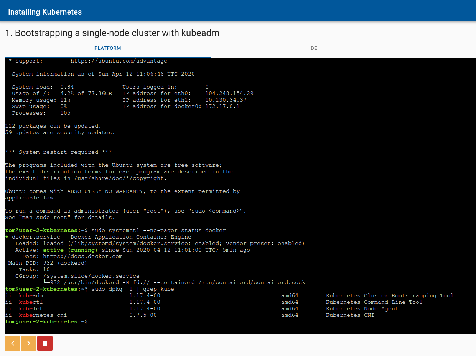Click the last empty terminal prompt line
The image size is (476, 356).
pos(46,321)
